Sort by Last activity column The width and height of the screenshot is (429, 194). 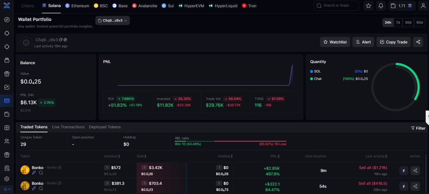click(x=376, y=156)
